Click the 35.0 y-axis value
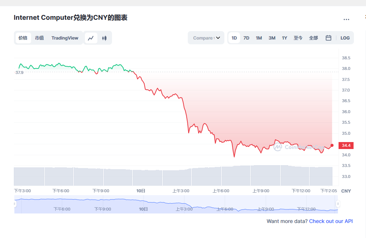Viewport: 366px width, 238px height. [346, 133]
